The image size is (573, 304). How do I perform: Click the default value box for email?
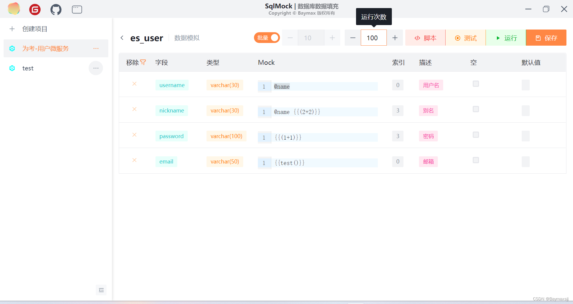point(526,161)
